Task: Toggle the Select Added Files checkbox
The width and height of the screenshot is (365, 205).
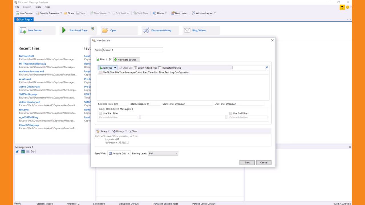Action: click(x=135, y=68)
